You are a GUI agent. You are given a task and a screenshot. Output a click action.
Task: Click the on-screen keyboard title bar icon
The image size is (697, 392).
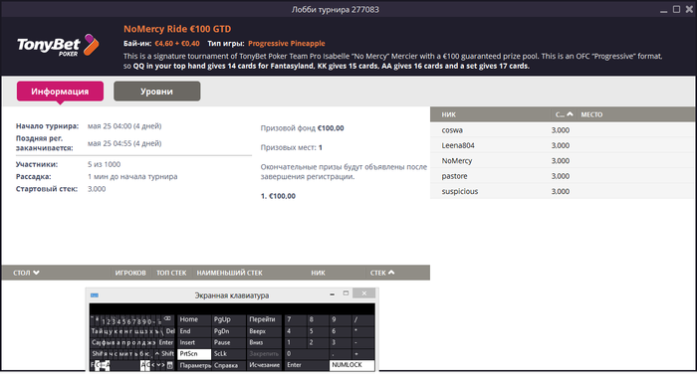click(x=95, y=295)
